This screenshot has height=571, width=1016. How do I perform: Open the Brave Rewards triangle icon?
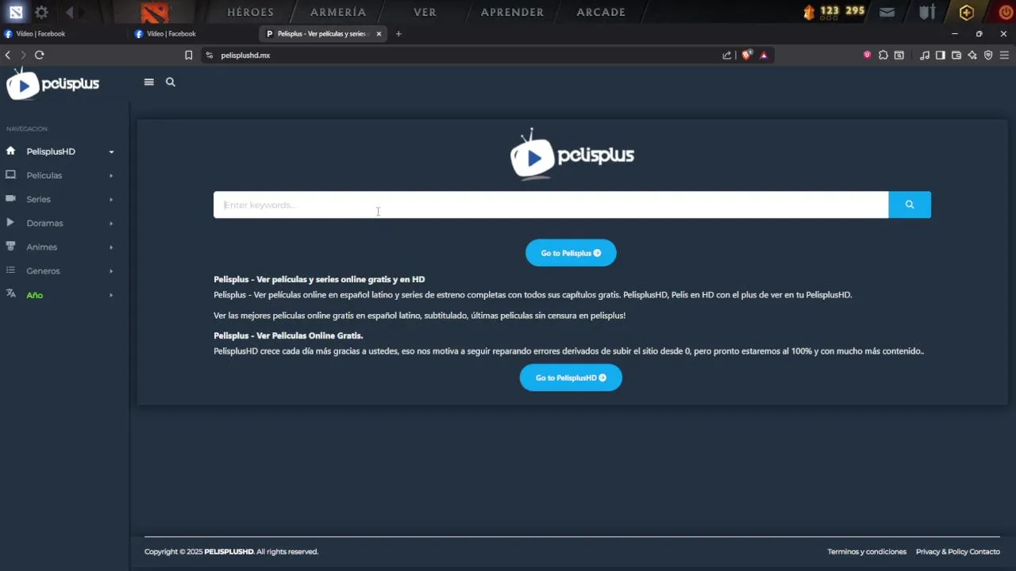point(764,56)
